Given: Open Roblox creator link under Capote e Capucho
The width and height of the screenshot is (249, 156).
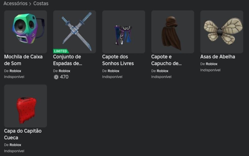Looking at the screenshot, I should pyautogui.click(x=163, y=71).
